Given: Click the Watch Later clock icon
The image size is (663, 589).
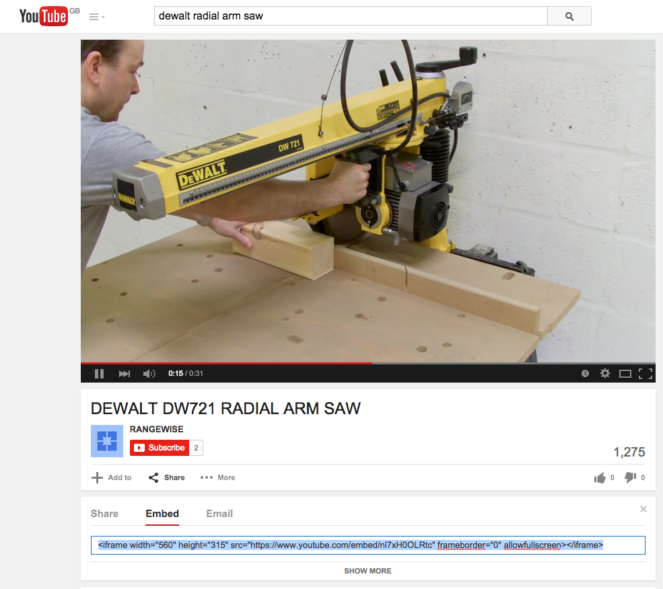Looking at the screenshot, I should pyautogui.click(x=585, y=374).
